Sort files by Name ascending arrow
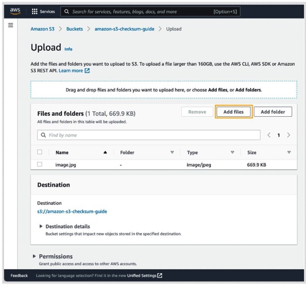306x287 pixels. 105,152
